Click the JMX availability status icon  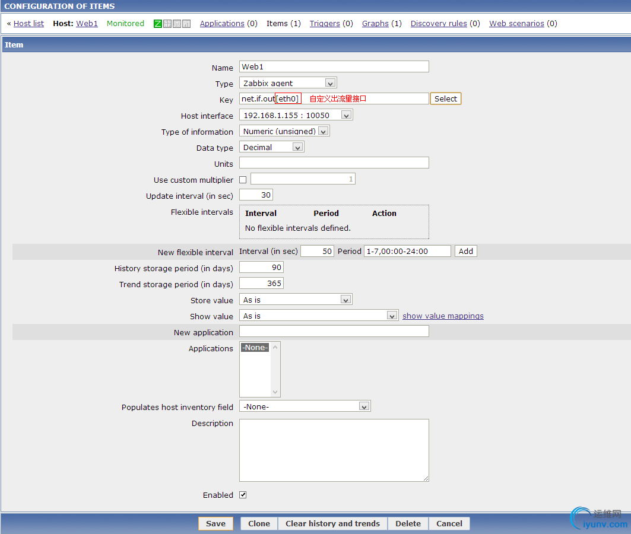(177, 24)
